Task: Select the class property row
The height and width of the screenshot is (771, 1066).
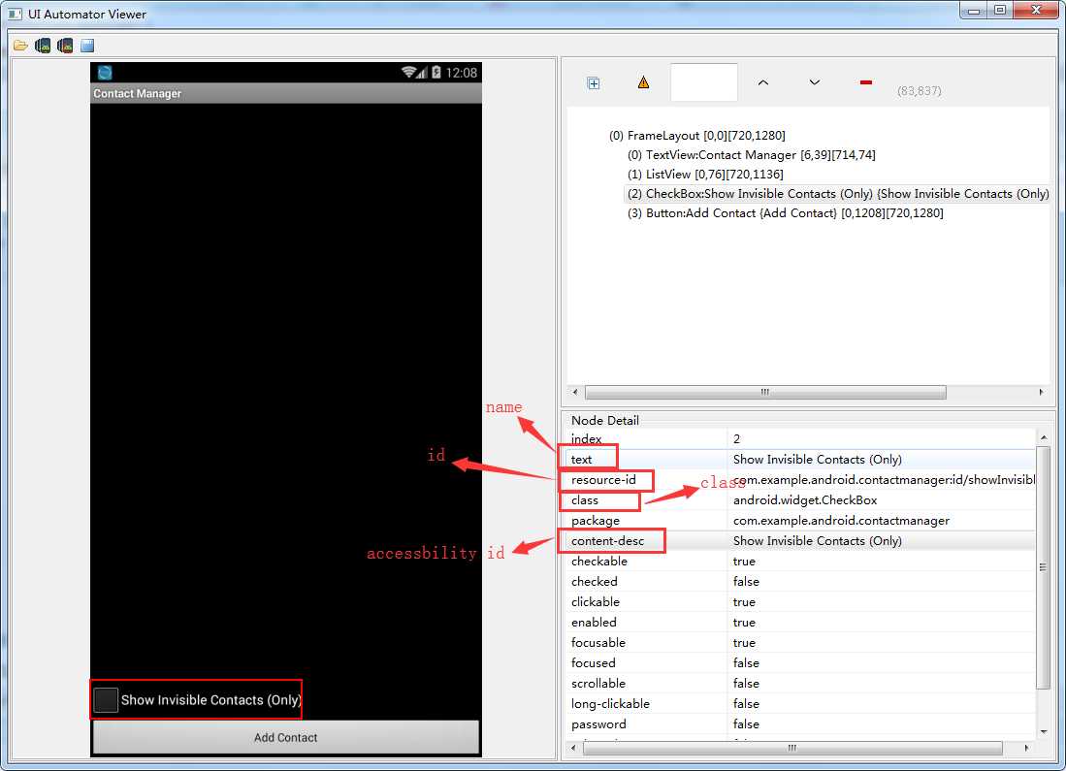Action: click(x=800, y=499)
